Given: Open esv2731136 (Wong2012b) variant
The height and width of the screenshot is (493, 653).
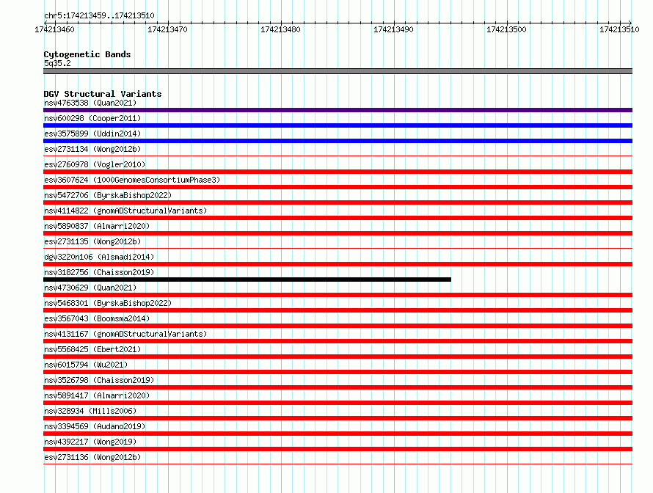Looking at the screenshot, I should pyautogui.click(x=92, y=457).
